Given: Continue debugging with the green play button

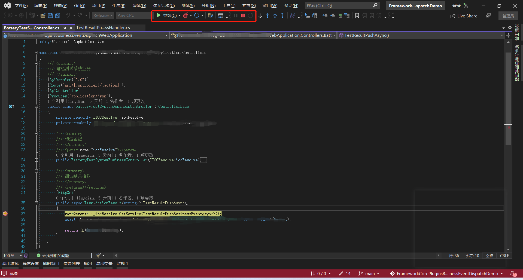Looking at the screenshot, I should 159,16.
